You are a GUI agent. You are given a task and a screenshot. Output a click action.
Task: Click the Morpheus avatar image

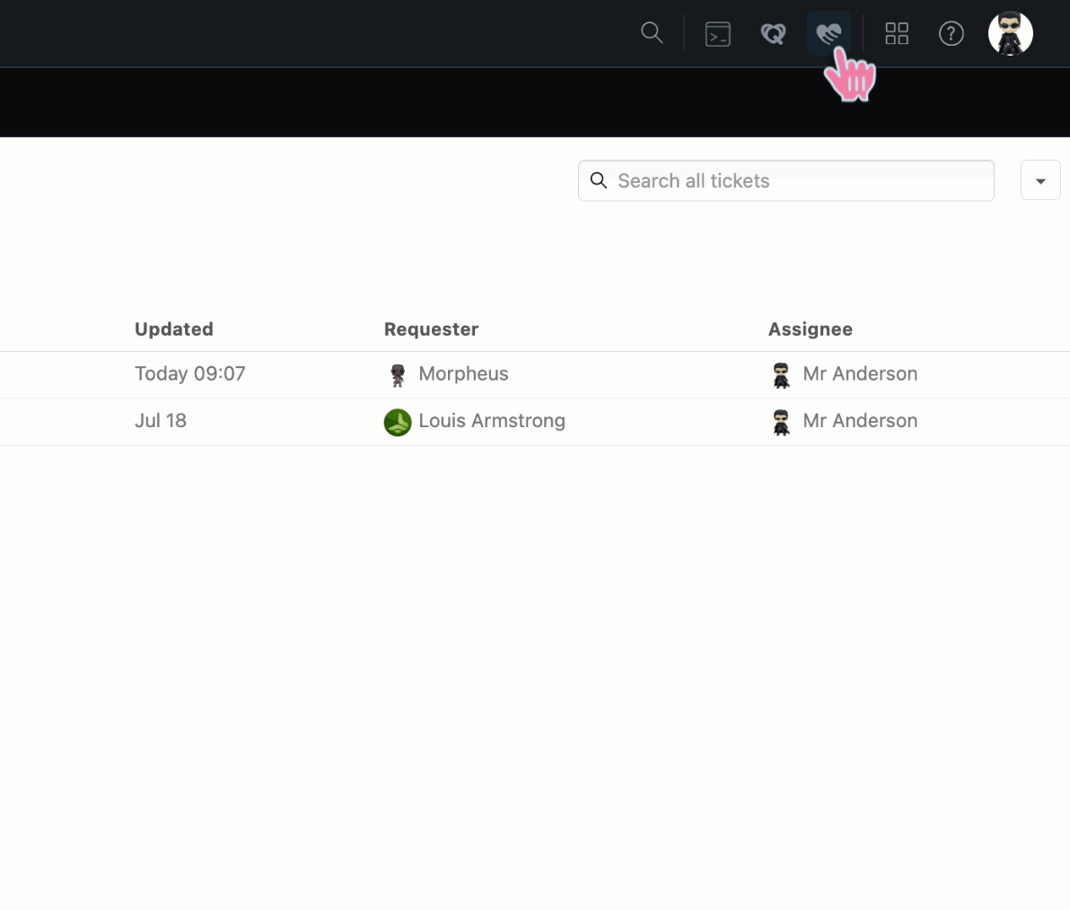point(397,375)
